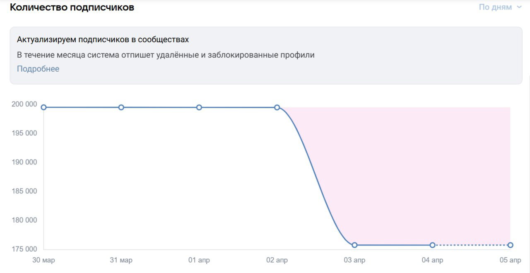Click the dotted line segment before 05 апр
This screenshot has width=530, height=273.
click(x=471, y=245)
